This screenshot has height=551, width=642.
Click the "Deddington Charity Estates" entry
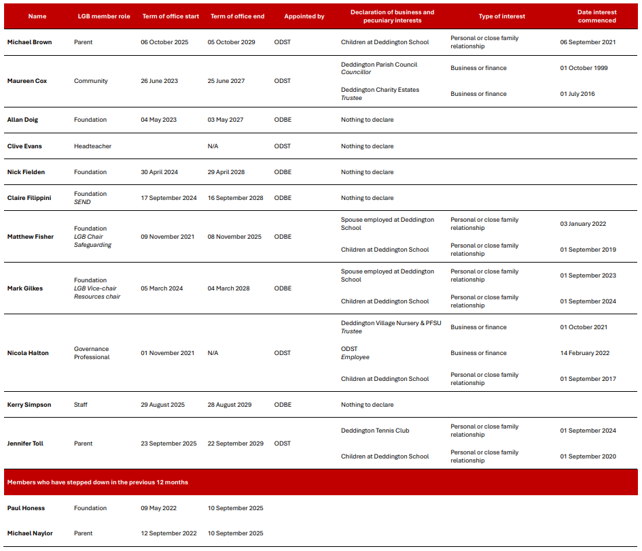point(380,90)
